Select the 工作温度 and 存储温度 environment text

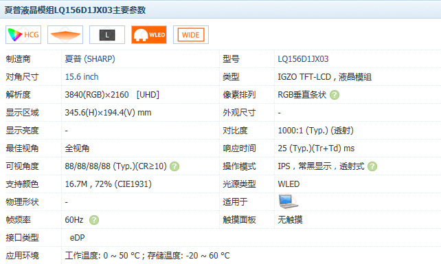point(148,256)
